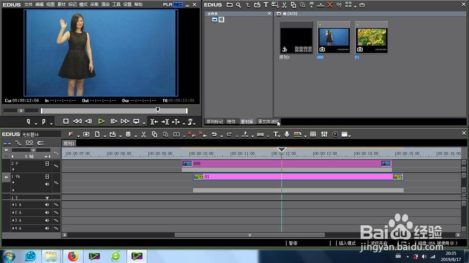Select the 01 flower clip thumbnail
This screenshot has width=469, height=263.
(371, 37)
